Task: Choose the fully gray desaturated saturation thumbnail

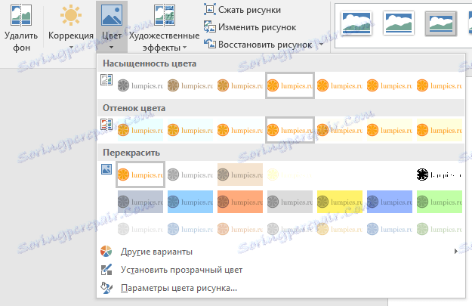Action: 140,85
